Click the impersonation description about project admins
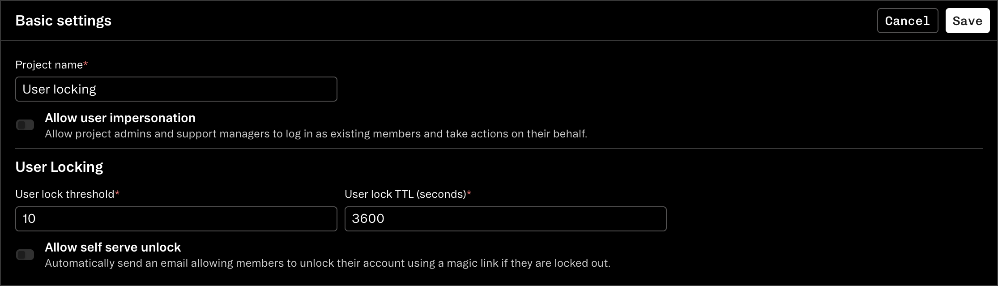This screenshot has width=998, height=286. click(316, 134)
